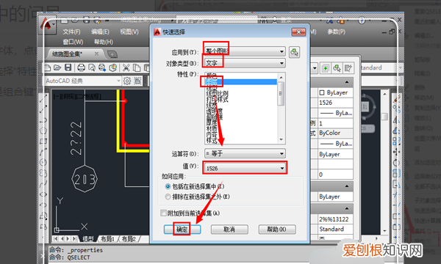Image resolution: width=441 pixels, height=264 pixels.
Task: Open the 窗口(W) menu
Action: point(73,42)
